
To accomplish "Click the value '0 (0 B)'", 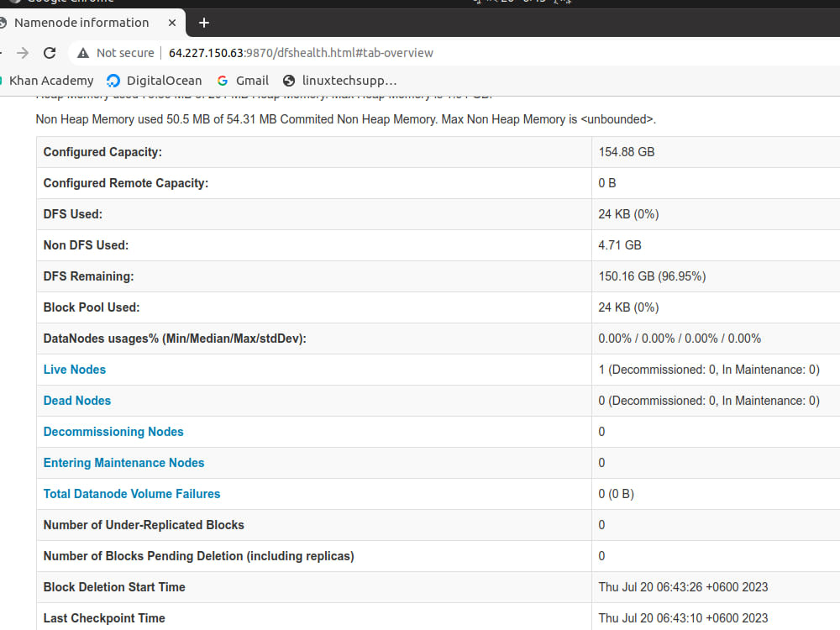I will coord(616,494).
